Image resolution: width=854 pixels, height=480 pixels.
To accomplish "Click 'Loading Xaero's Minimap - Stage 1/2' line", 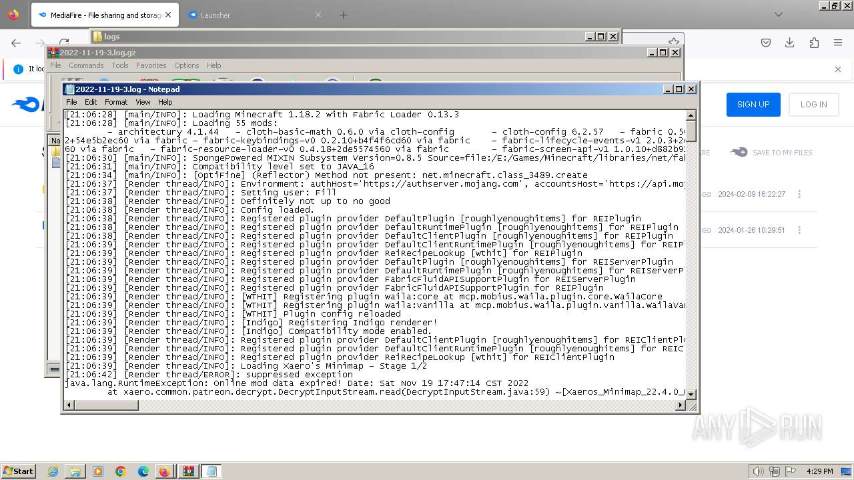I will point(246,366).
